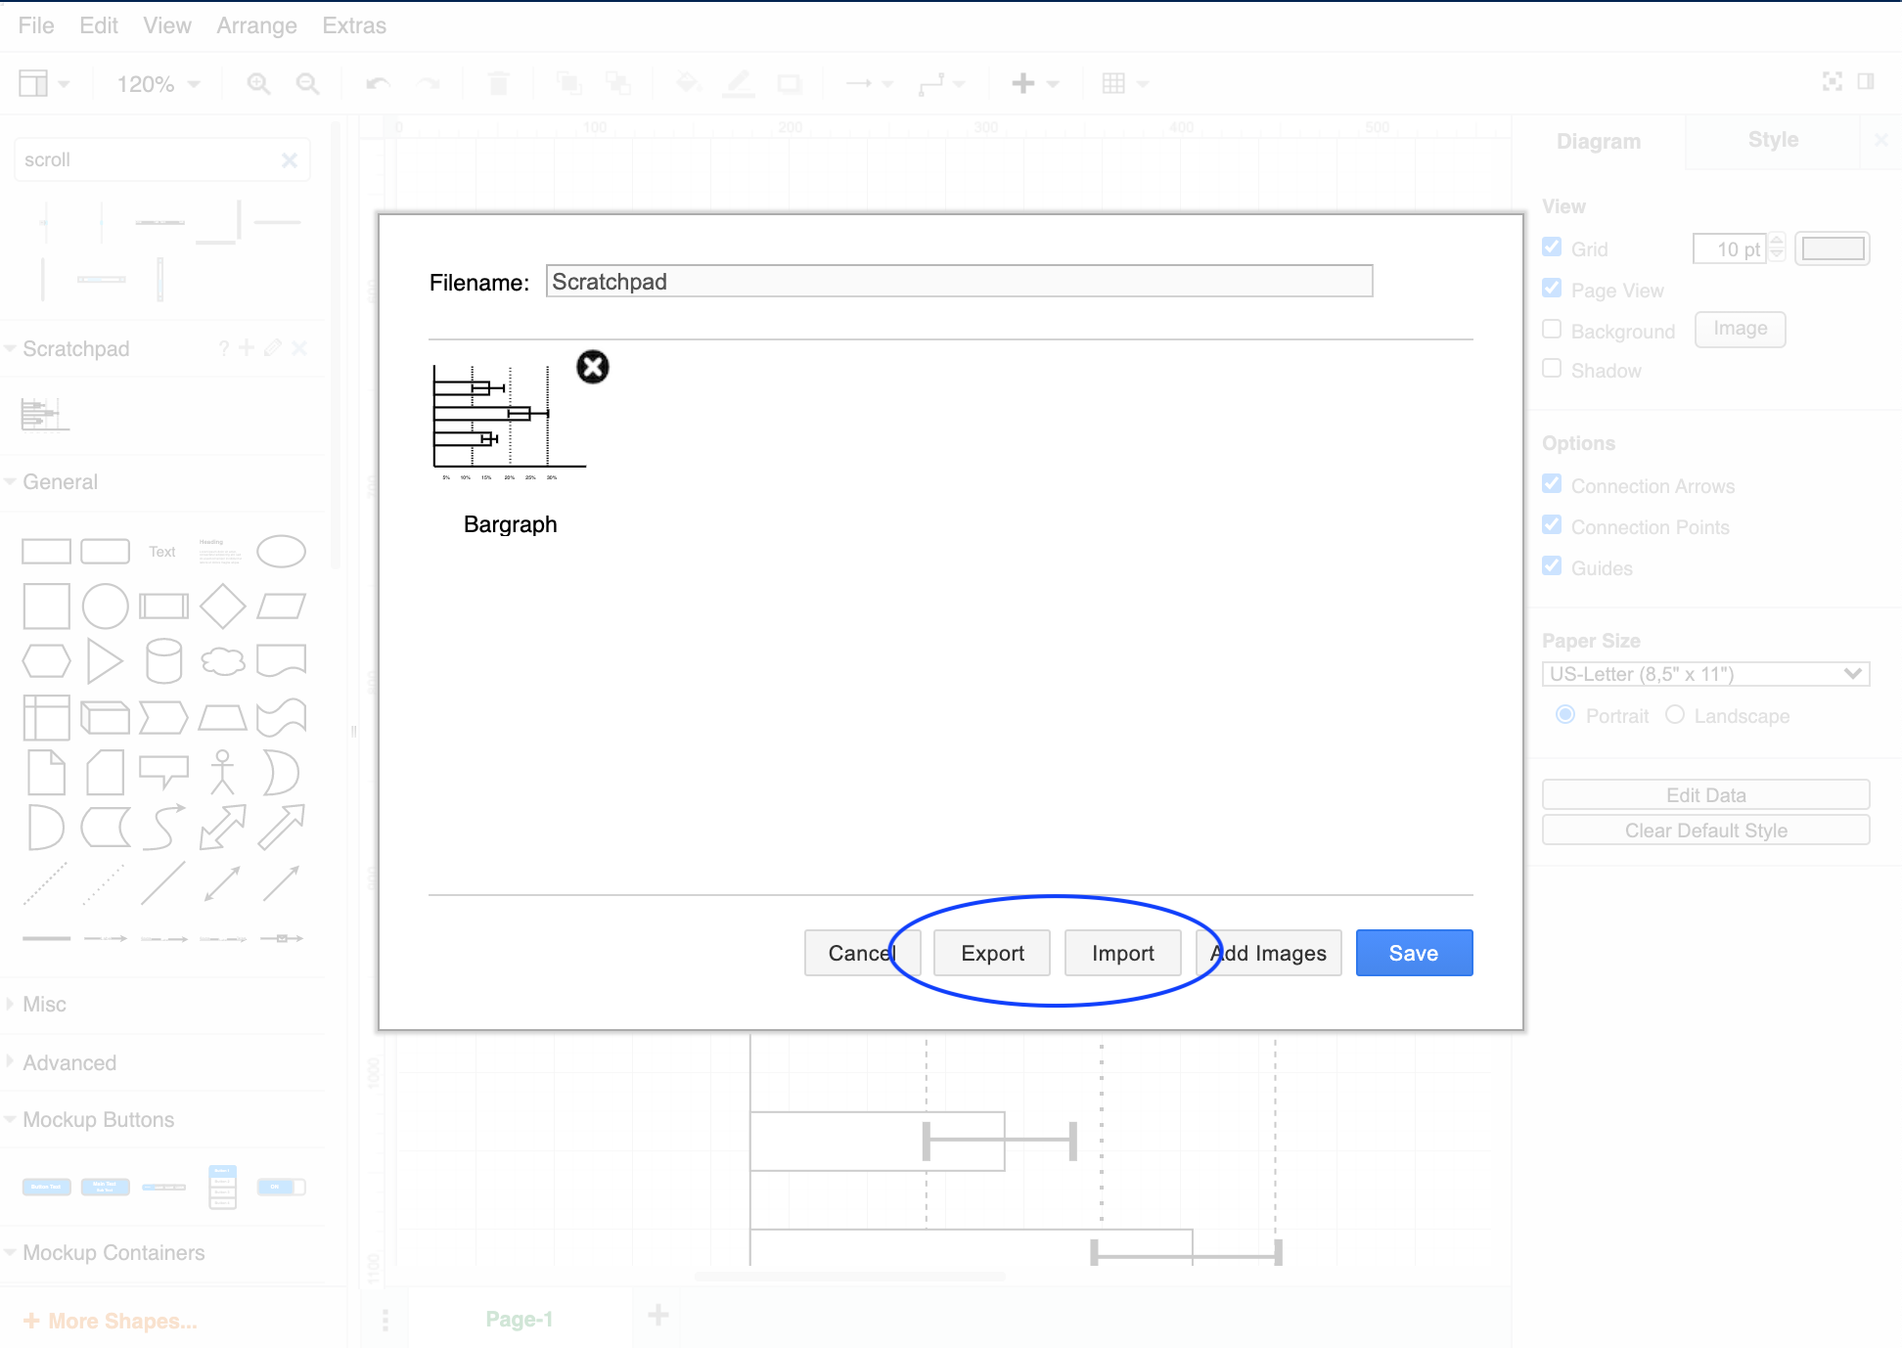The width and height of the screenshot is (1902, 1348).
Task: Click the To Front toolbar icon
Action: (568, 83)
